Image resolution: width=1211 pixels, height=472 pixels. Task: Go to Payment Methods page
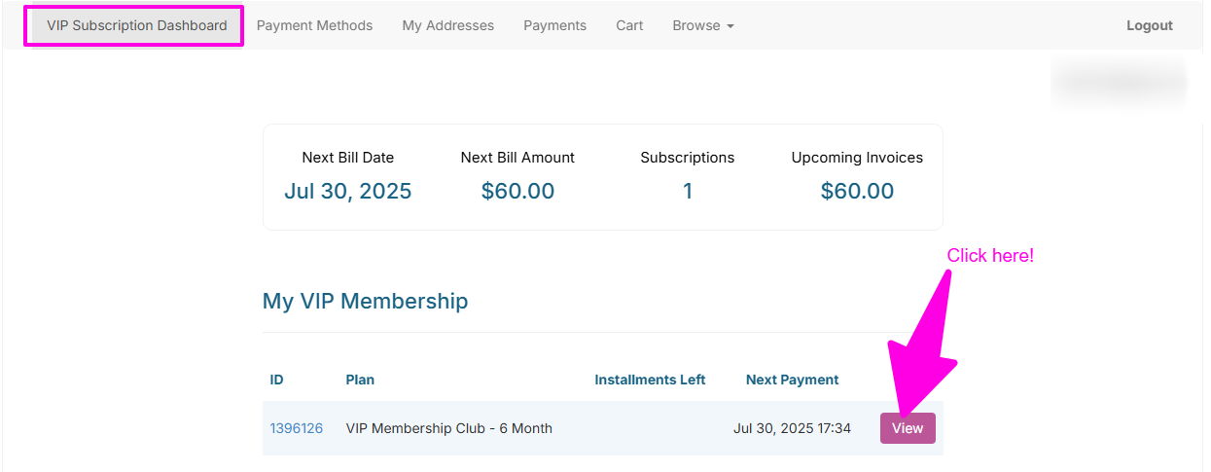(314, 26)
